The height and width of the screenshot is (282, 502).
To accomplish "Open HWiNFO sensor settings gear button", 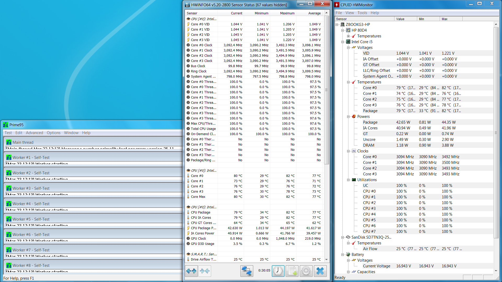I will [x=306, y=271].
